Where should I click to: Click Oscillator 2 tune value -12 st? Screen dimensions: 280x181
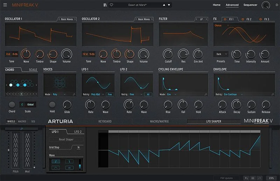[85, 54]
